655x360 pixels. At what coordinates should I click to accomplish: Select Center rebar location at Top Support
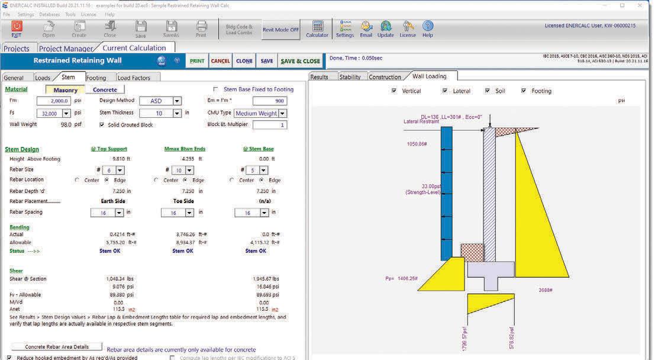coord(77,180)
